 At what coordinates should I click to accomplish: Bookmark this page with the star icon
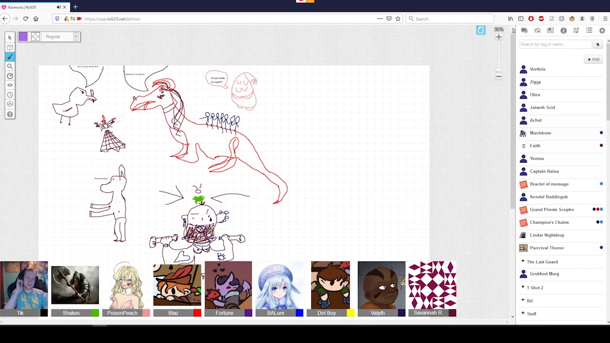click(x=398, y=19)
